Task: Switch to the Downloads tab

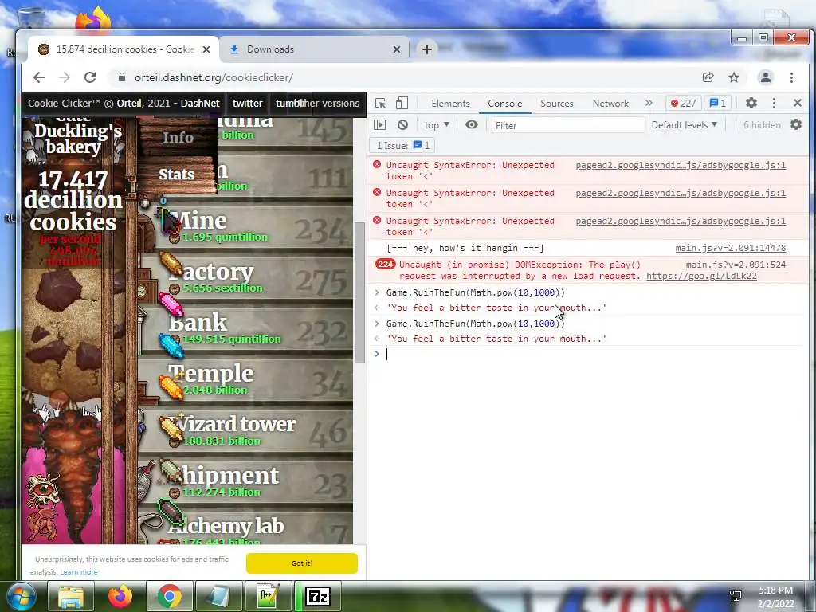Action: (314, 49)
